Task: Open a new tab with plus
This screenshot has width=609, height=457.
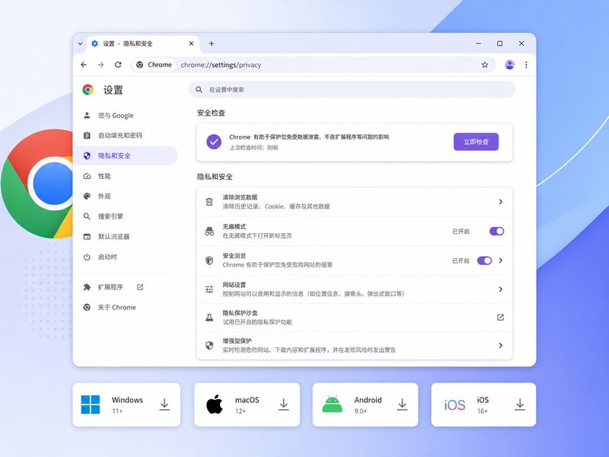Action: [212, 43]
